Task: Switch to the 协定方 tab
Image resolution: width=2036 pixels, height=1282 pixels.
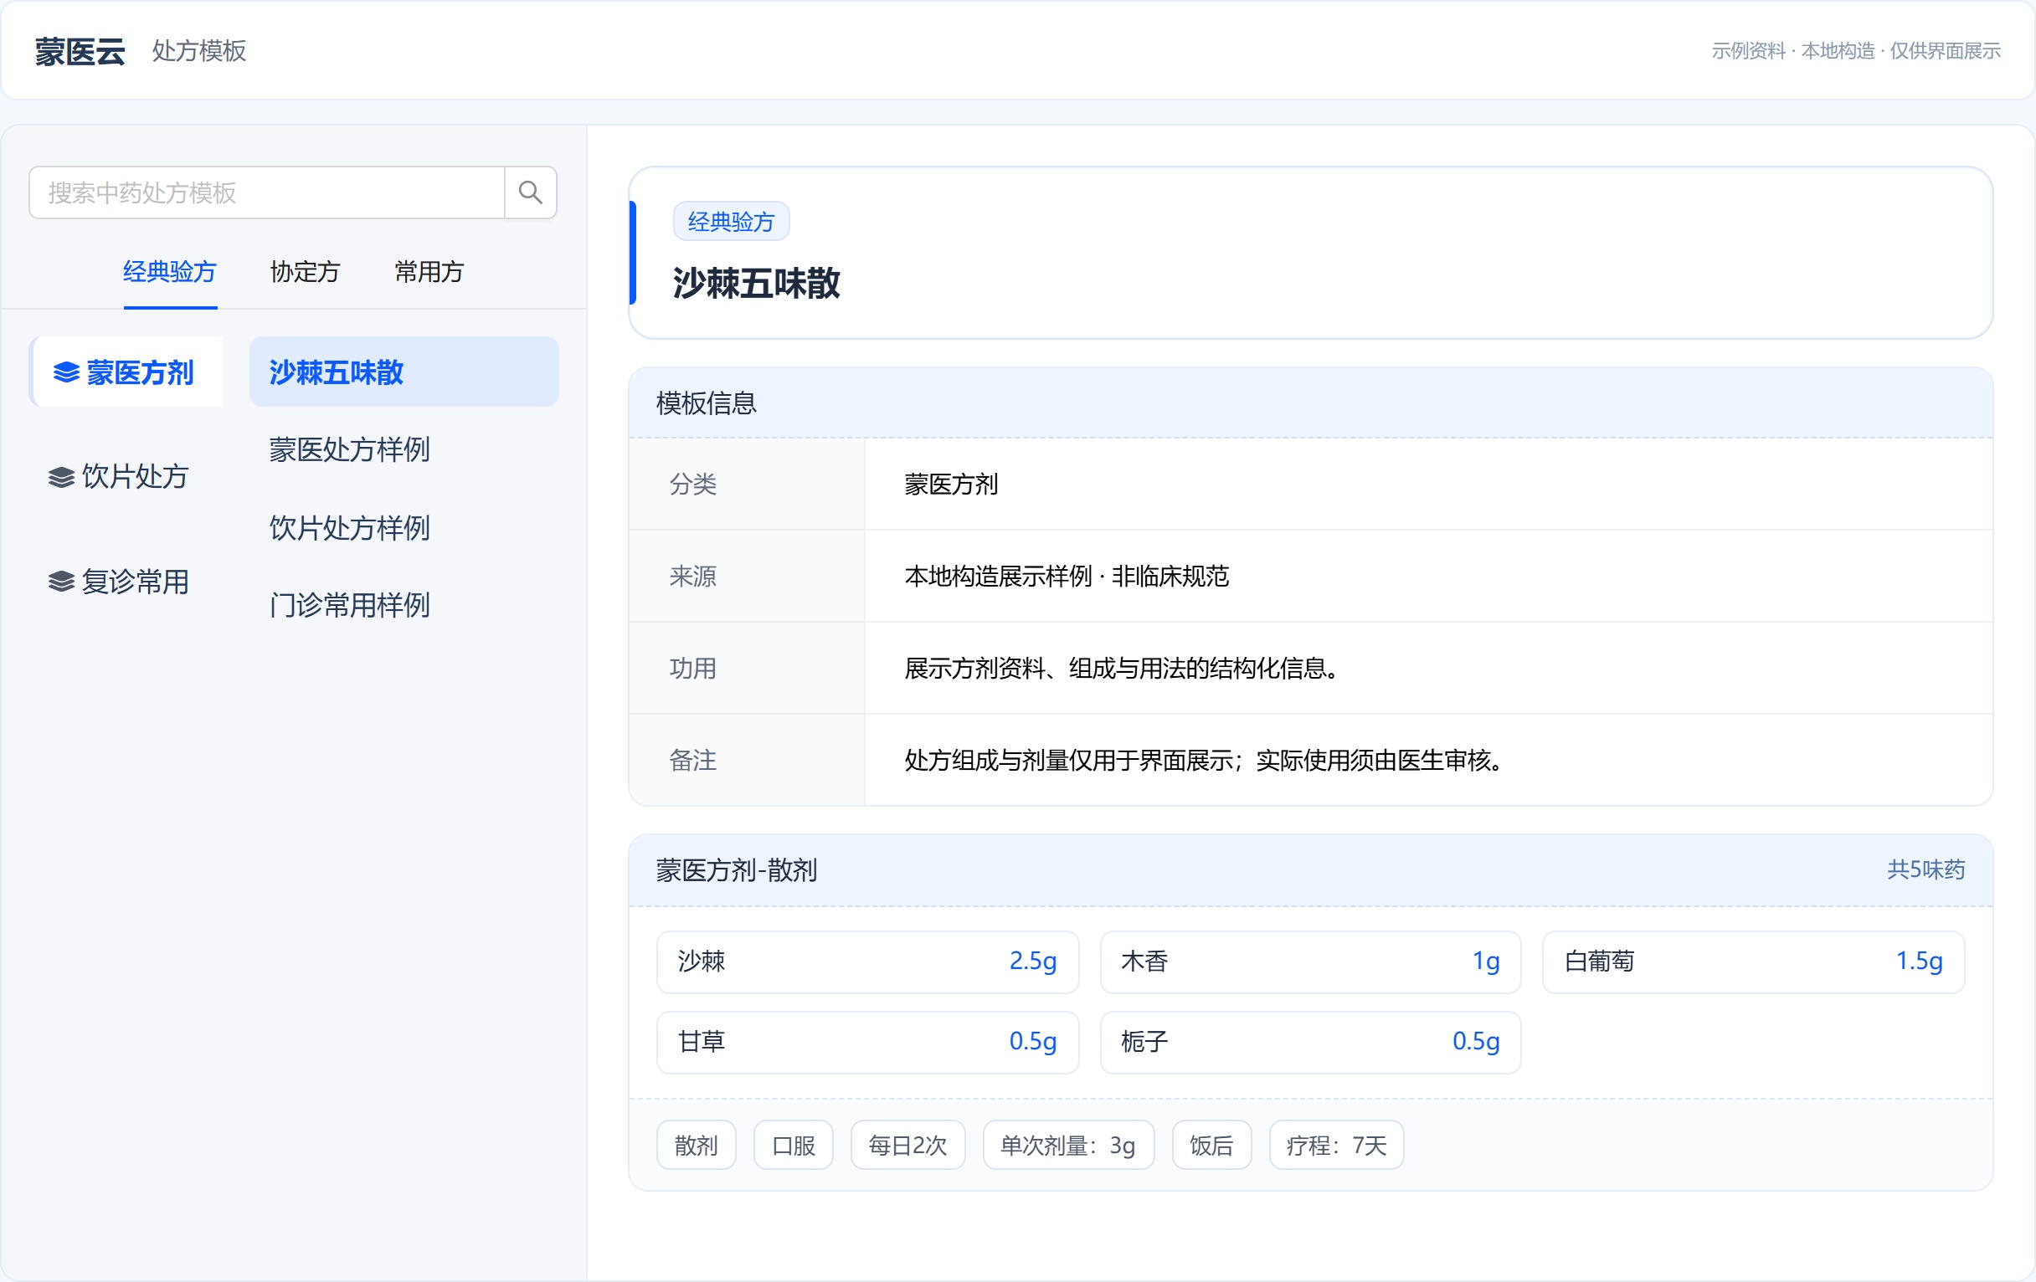Action: (306, 272)
